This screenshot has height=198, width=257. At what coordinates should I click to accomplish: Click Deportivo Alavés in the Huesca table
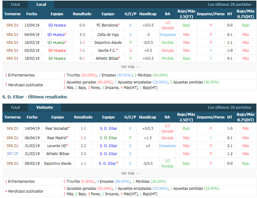click(108, 43)
